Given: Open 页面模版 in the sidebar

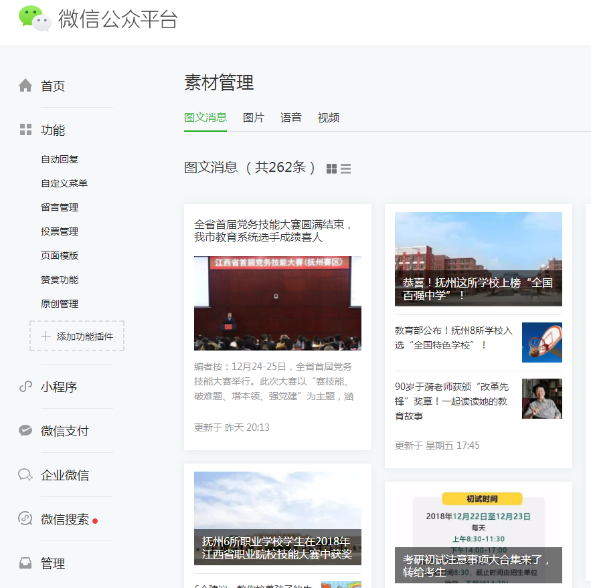Looking at the screenshot, I should pos(60,256).
